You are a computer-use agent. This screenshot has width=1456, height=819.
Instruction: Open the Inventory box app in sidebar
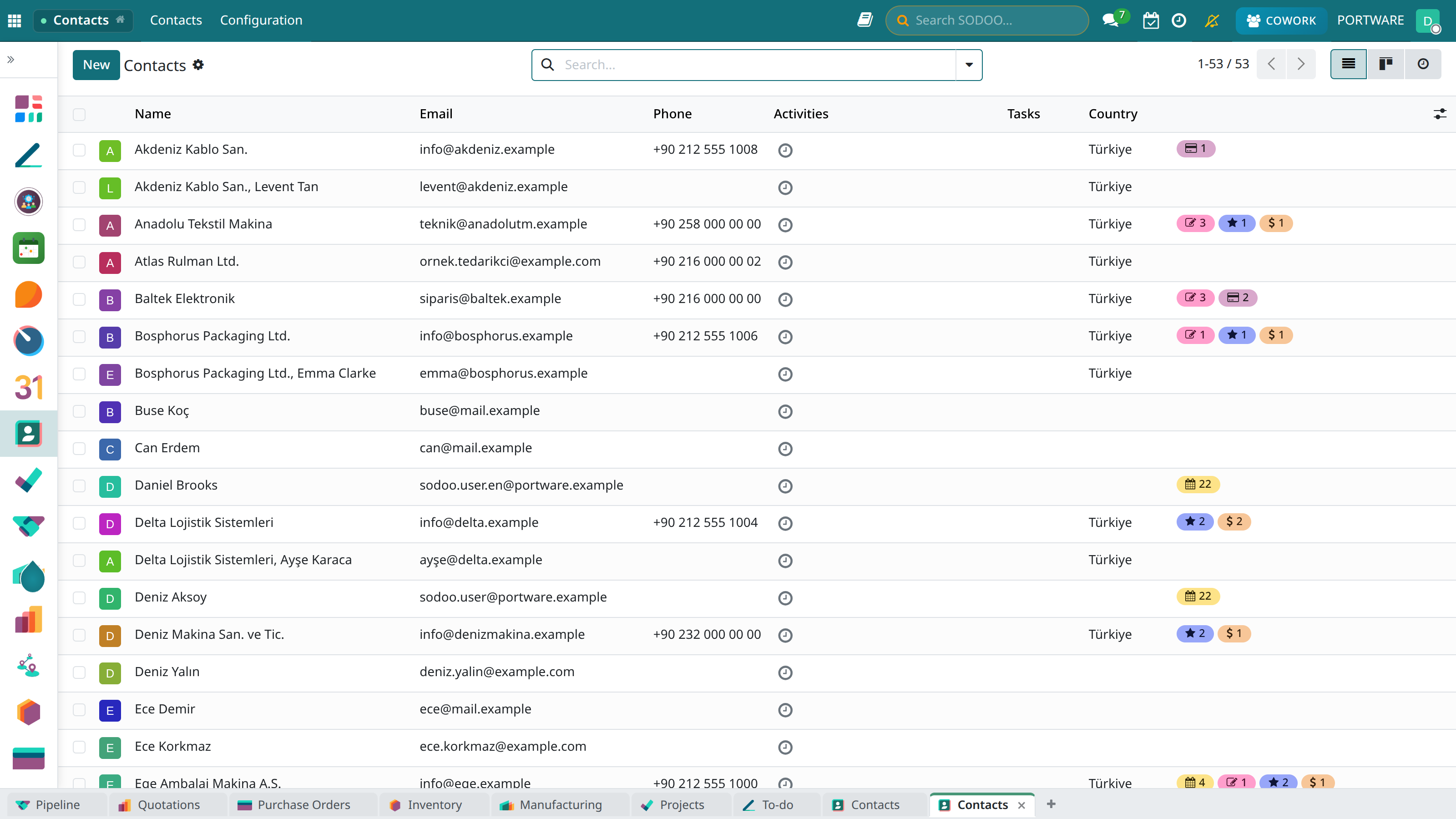point(29,712)
